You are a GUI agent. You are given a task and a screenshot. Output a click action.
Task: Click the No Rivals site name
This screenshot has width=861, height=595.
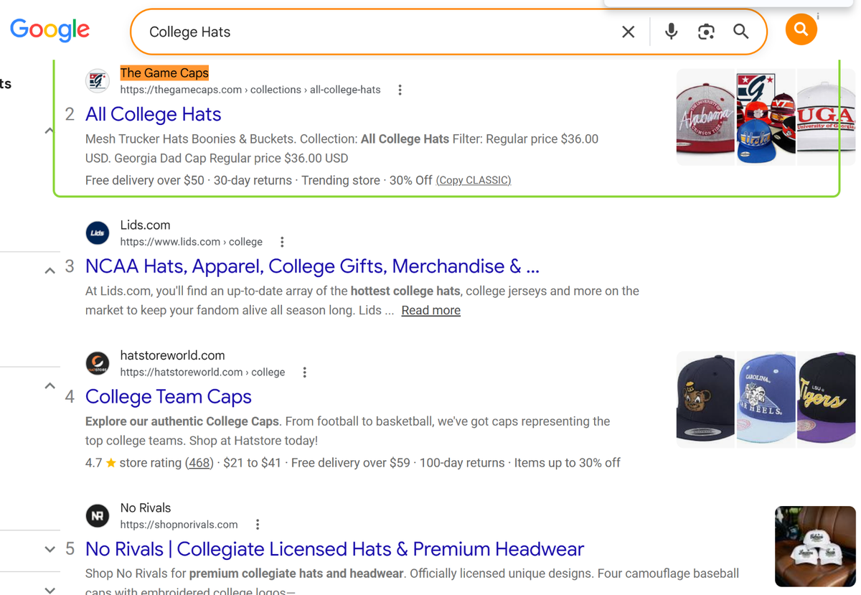click(146, 507)
